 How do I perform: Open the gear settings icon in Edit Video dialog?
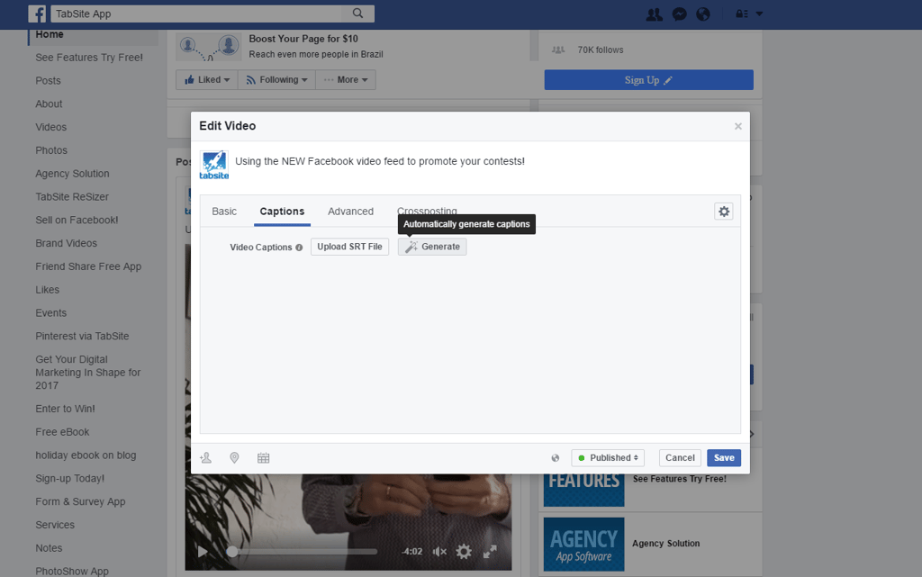click(x=724, y=211)
